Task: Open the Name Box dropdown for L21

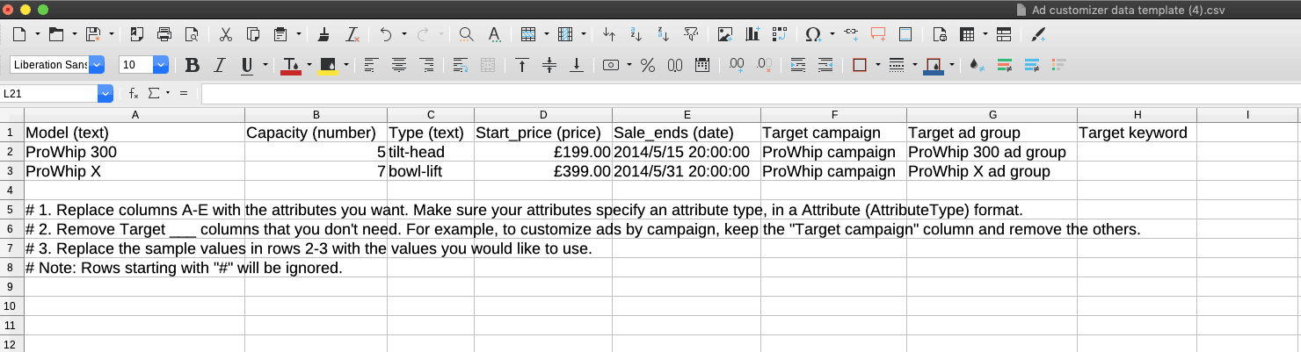Action: 105,93
